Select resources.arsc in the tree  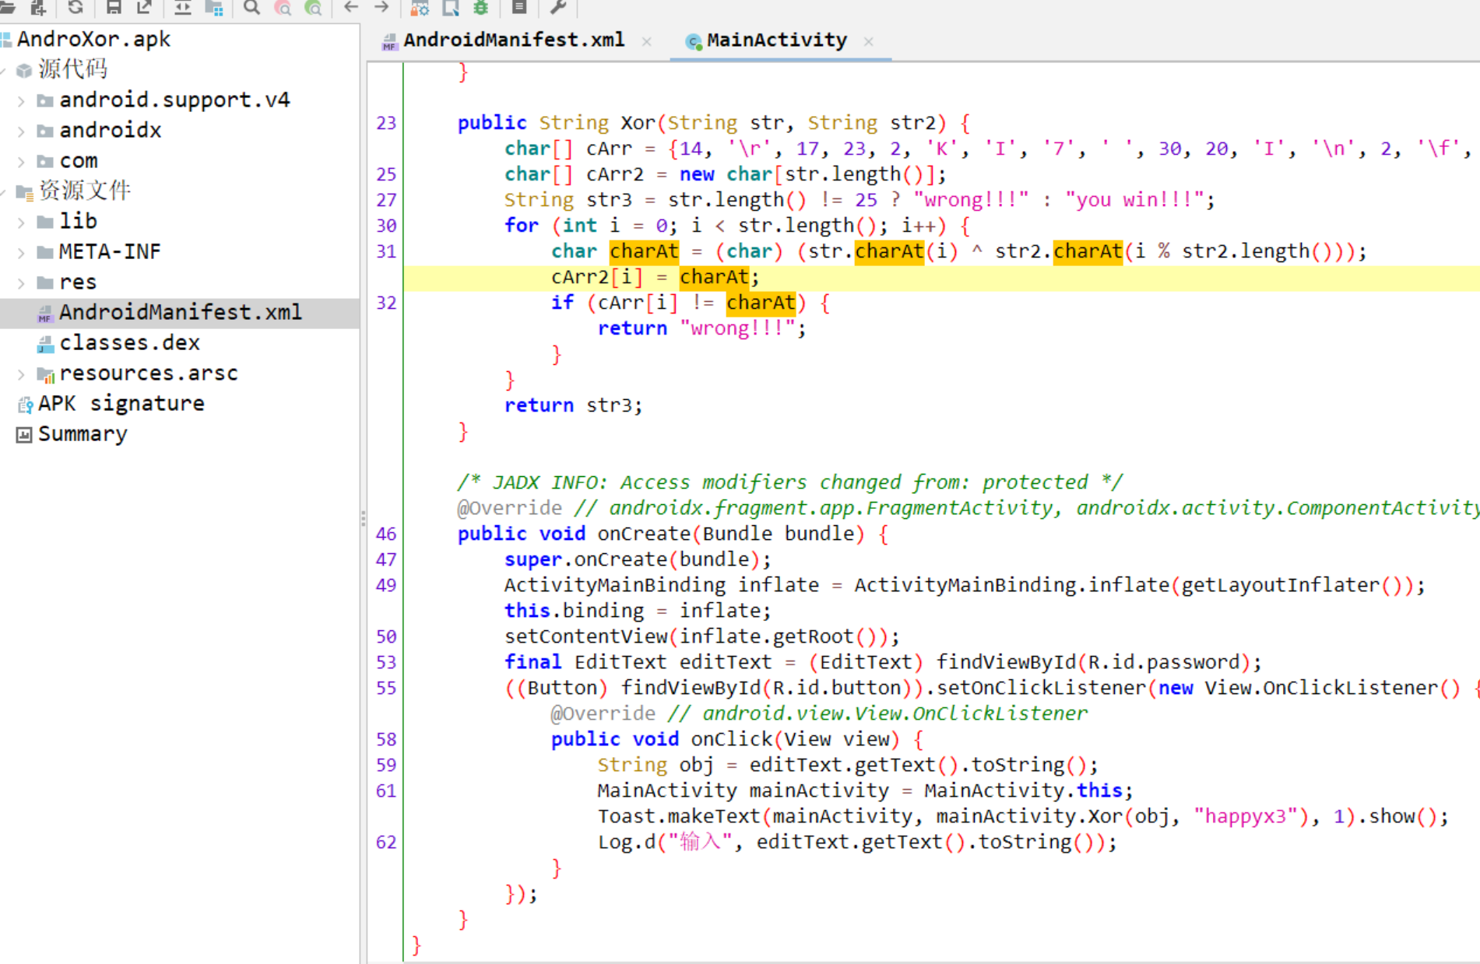click(149, 373)
